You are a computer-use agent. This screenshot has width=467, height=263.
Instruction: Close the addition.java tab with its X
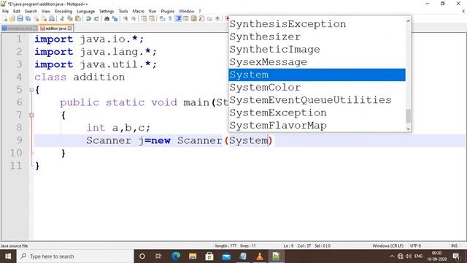tap(70, 28)
